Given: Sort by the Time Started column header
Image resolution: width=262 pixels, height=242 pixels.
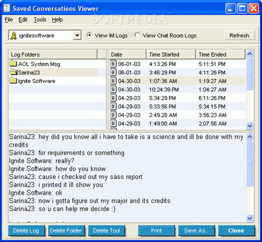Looking at the screenshot, I should pos(171,54).
